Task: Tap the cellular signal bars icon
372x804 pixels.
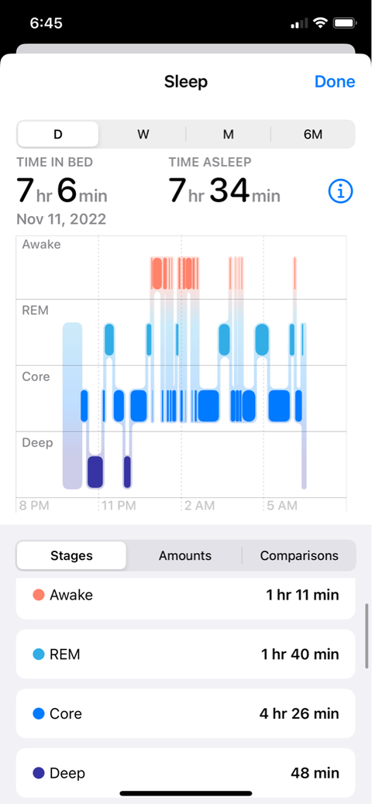Action: (299, 23)
